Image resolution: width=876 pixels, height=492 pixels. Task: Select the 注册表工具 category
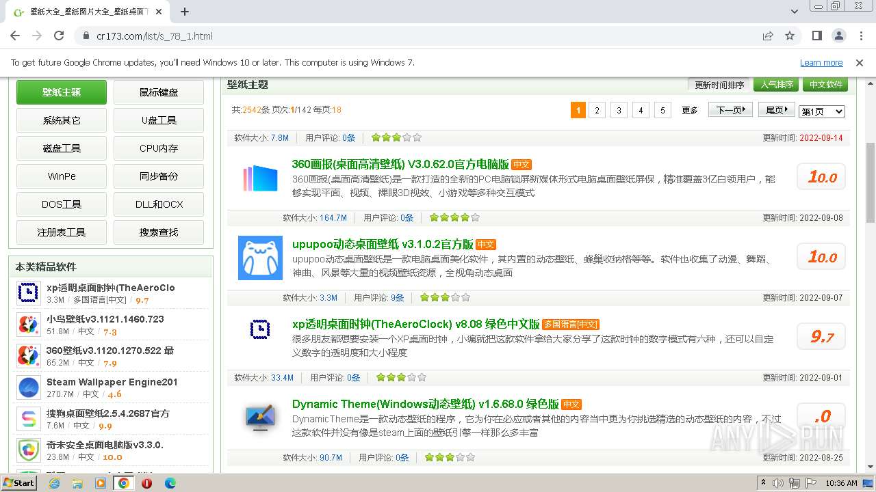62,232
